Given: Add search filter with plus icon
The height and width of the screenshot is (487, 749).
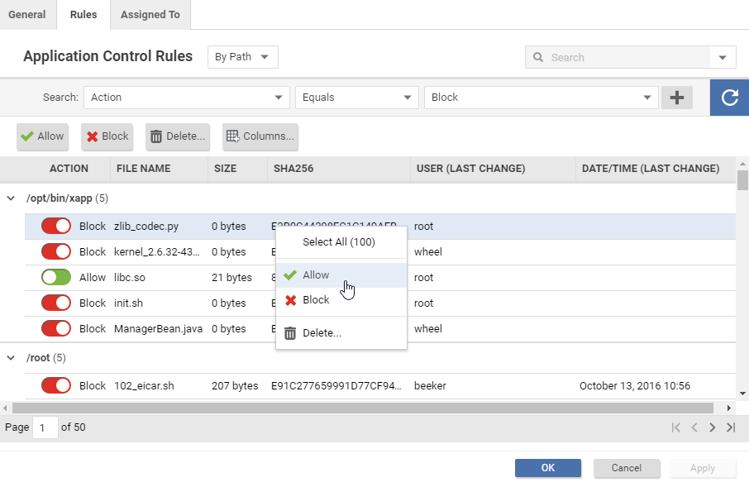Looking at the screenshot, I should pos(677,98).
